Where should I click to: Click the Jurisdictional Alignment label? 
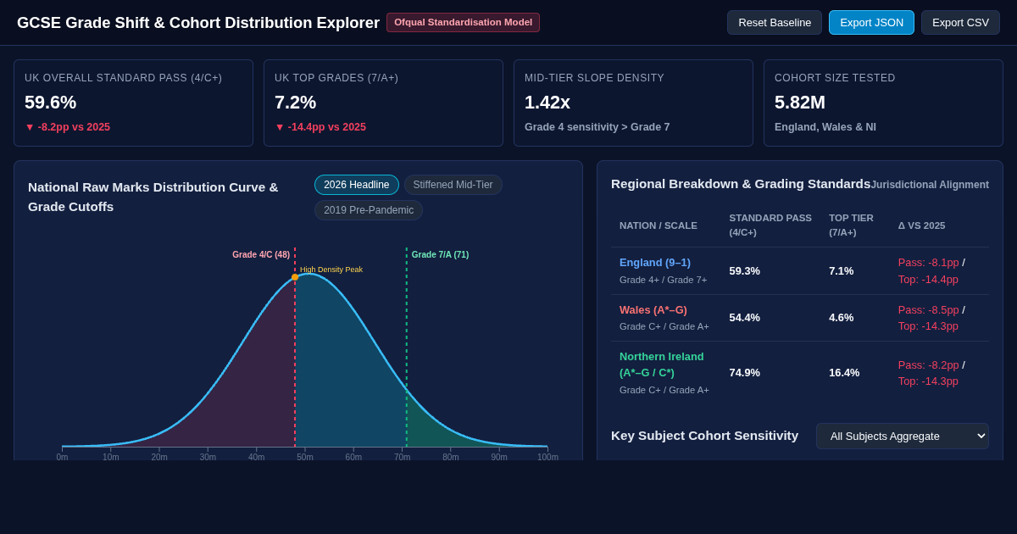tap(930, 185)
